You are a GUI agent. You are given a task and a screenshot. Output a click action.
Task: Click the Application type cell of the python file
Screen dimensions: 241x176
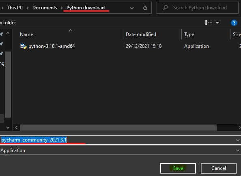click(196, 46)
